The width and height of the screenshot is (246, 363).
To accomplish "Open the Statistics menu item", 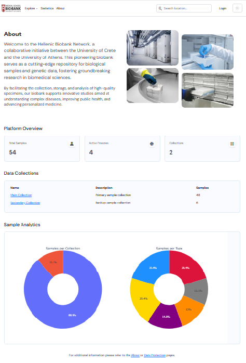I will [x=47, y=8].
